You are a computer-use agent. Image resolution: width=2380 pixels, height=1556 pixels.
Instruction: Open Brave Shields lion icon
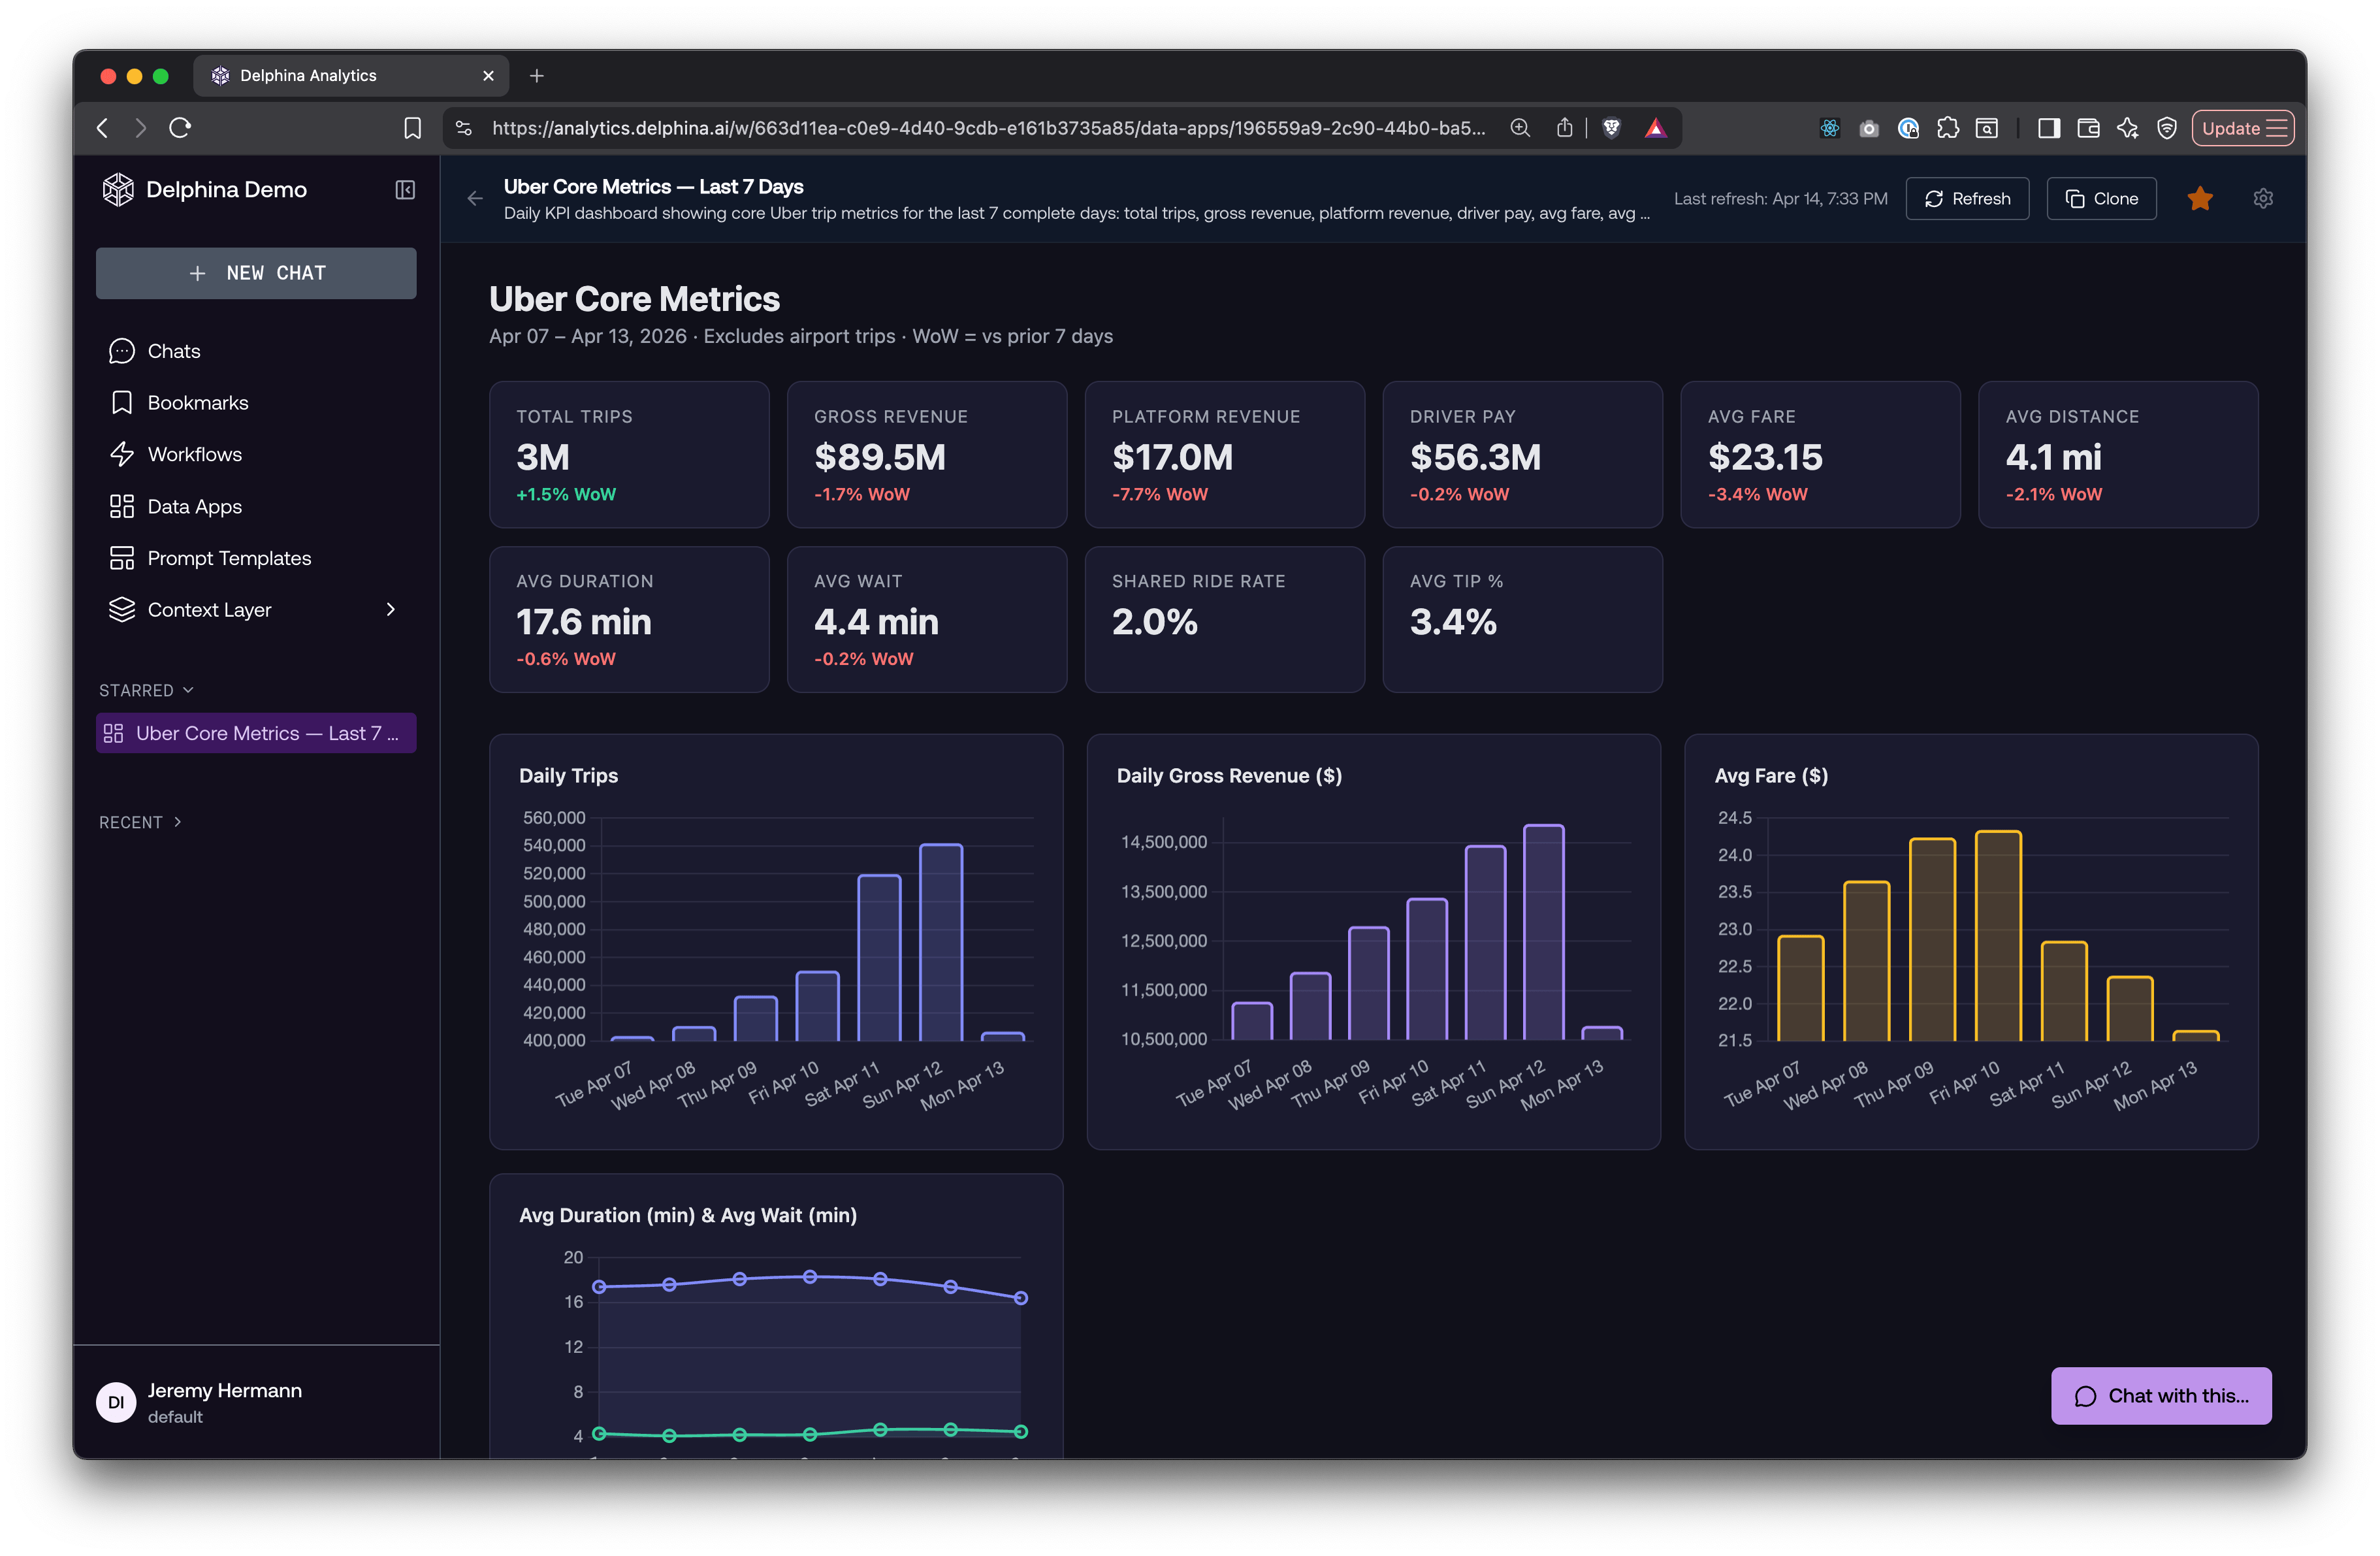(x=1611, y=128)
